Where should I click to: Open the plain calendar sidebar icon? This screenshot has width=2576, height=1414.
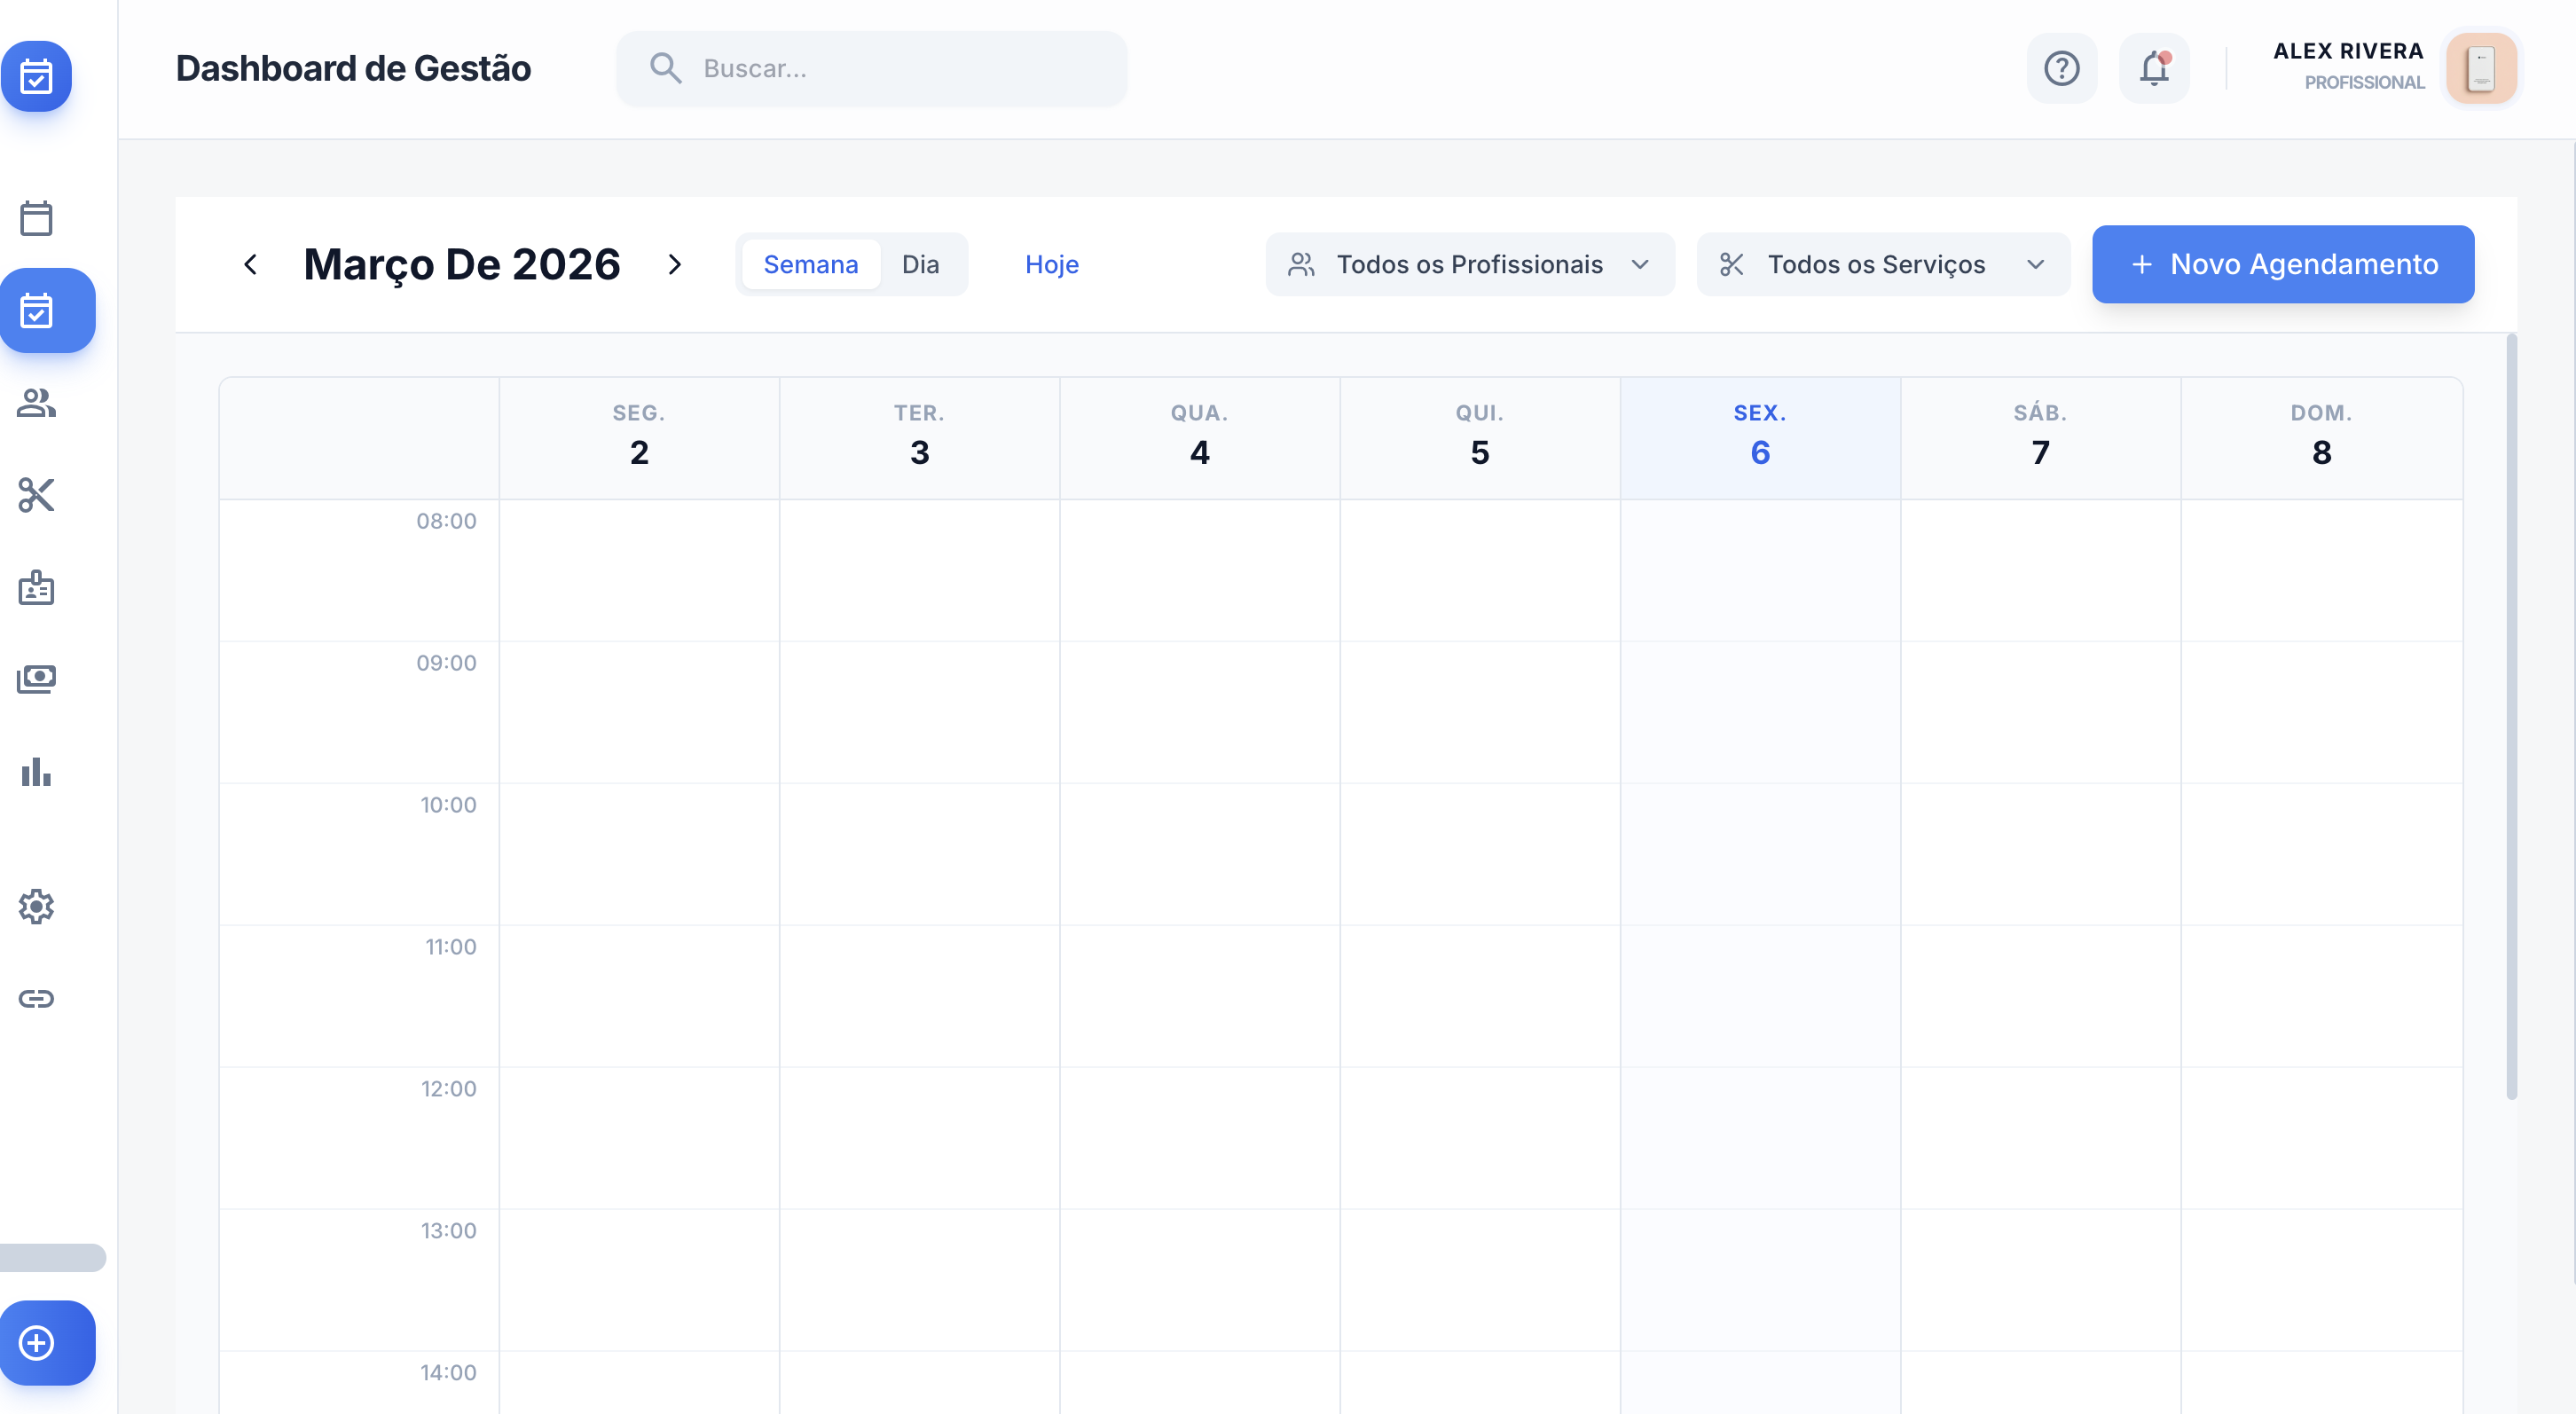coord(37,218)
